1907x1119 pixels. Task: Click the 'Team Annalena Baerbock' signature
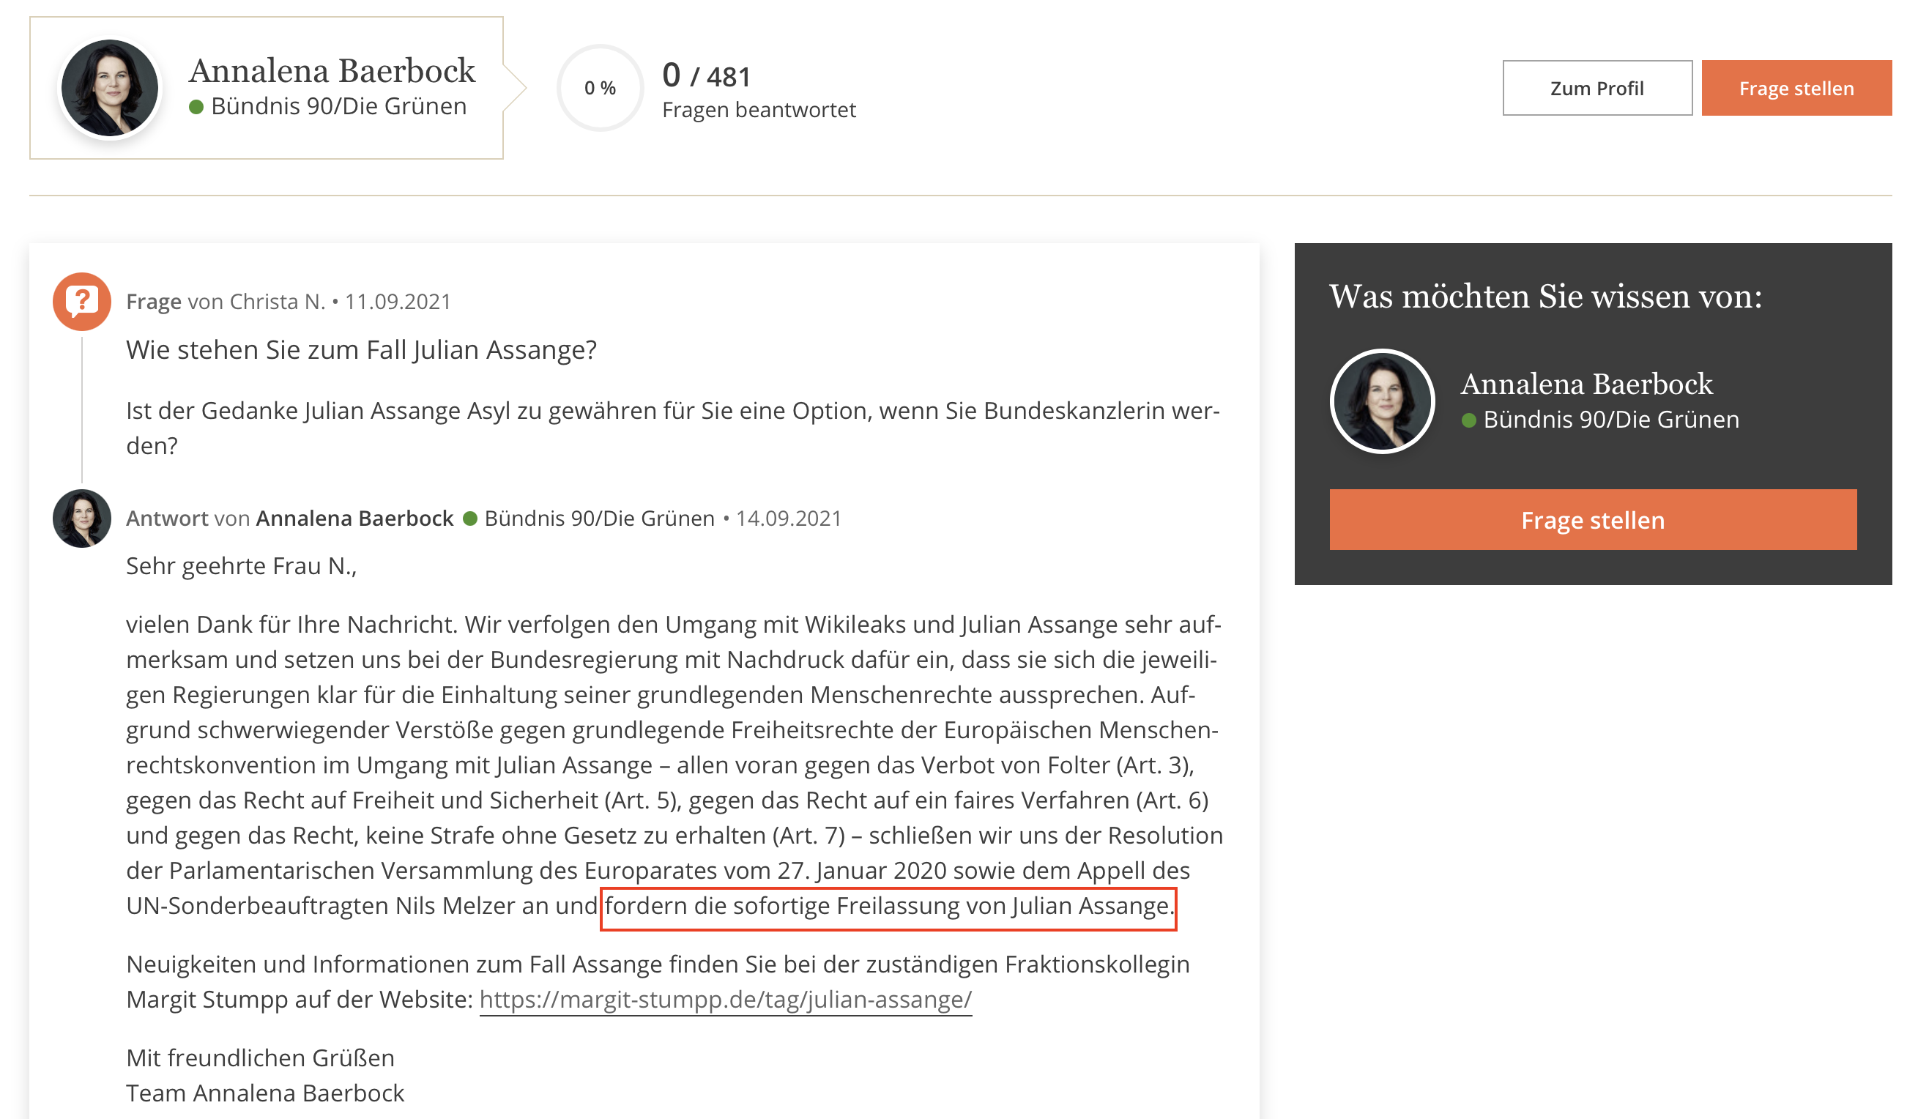click(x=265, y=1093)
